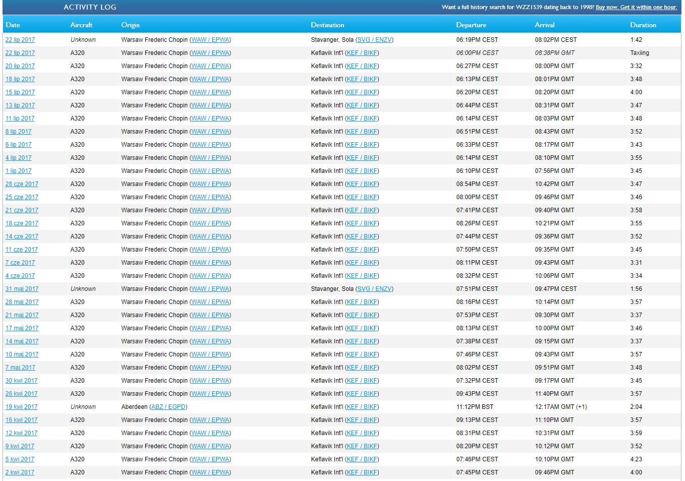This screenshot has width=685, height=481.
Task: Open the 19 kwi 2017 flight entry
Action: [21, 407]
